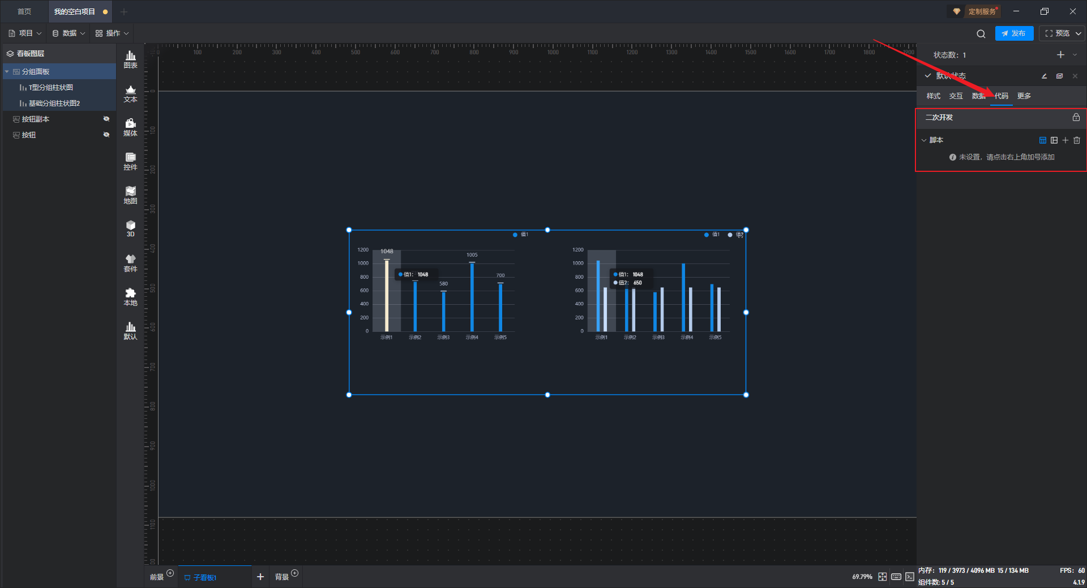Toggle visibility of 按钮副本 layer

(106, 119)
